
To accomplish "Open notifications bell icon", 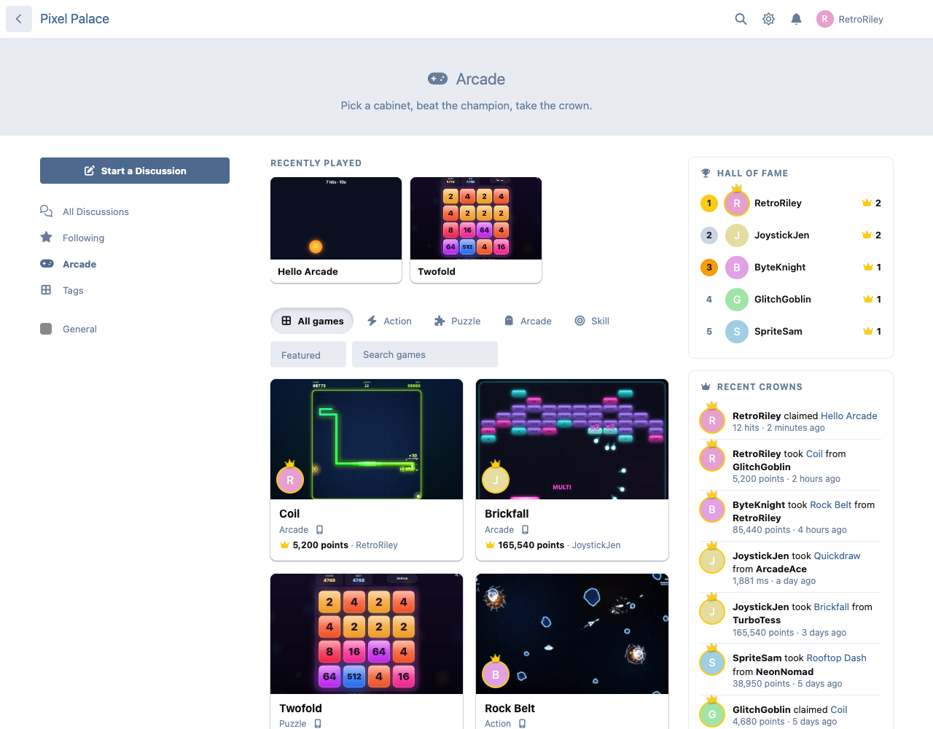I will point(796,19).
